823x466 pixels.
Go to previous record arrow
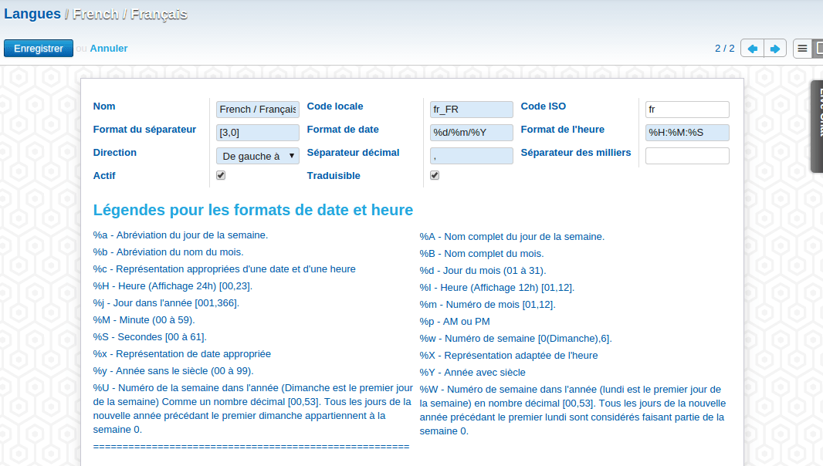coord(752,49)
